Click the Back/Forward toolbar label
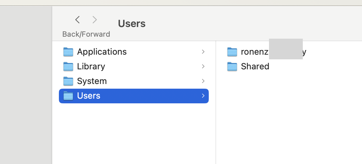This screenshot has height=164, width=362. pos(86,34)
